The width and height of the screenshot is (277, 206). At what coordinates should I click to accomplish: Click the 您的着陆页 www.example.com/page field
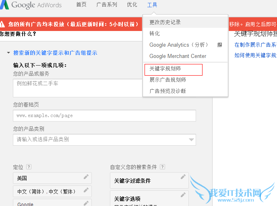[104, 115]
